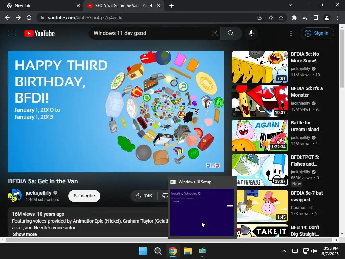
Task: Open BFDIA 5c: No More Snow thumbnail
Action: [260, 67]
